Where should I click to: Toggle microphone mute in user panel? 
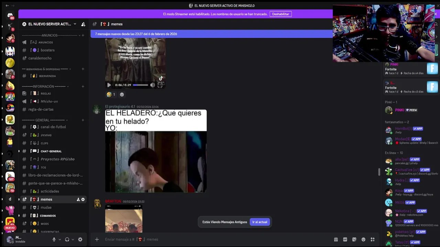[x=54, y=239]
